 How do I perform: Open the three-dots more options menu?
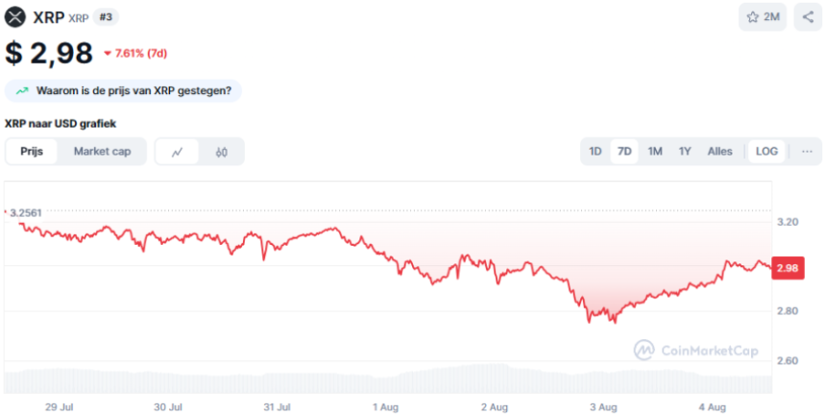point(807,151)
